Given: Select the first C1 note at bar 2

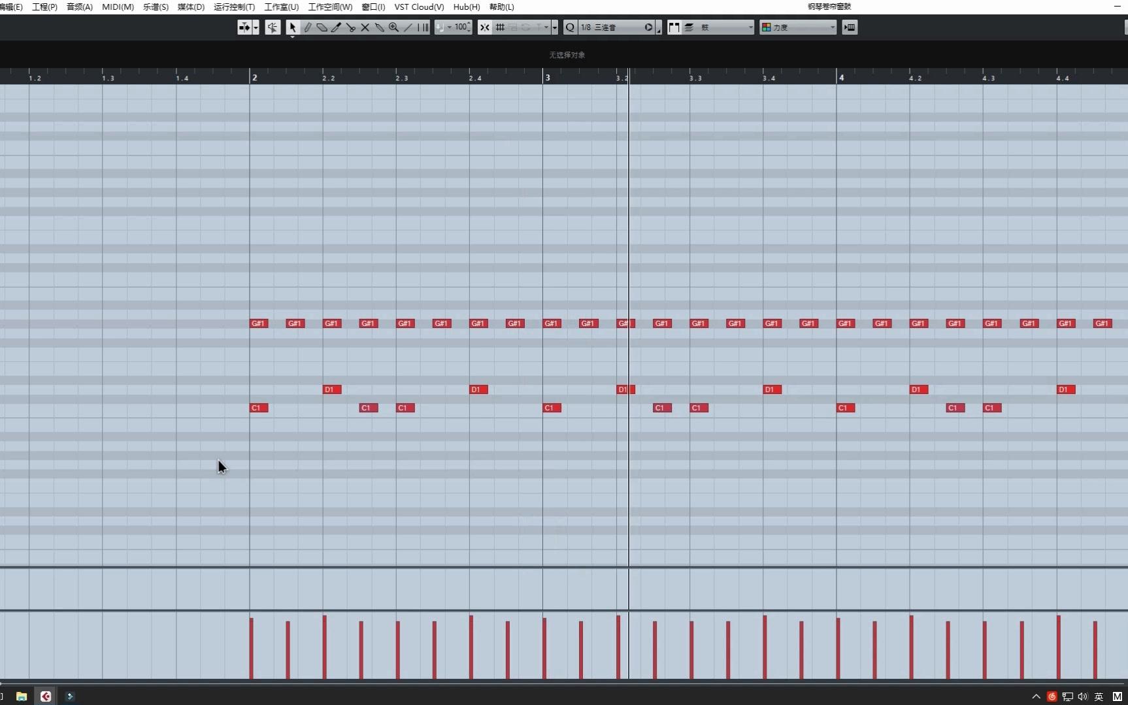Looking at the screenshot, I should 259,408.
